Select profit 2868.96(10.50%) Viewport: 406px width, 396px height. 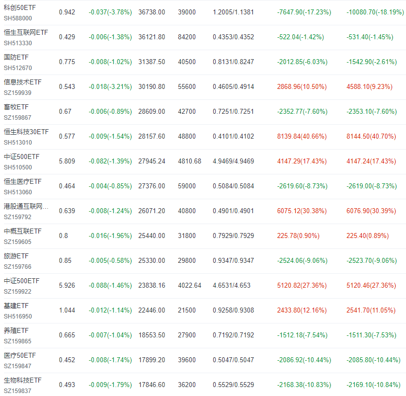[302, 87]
